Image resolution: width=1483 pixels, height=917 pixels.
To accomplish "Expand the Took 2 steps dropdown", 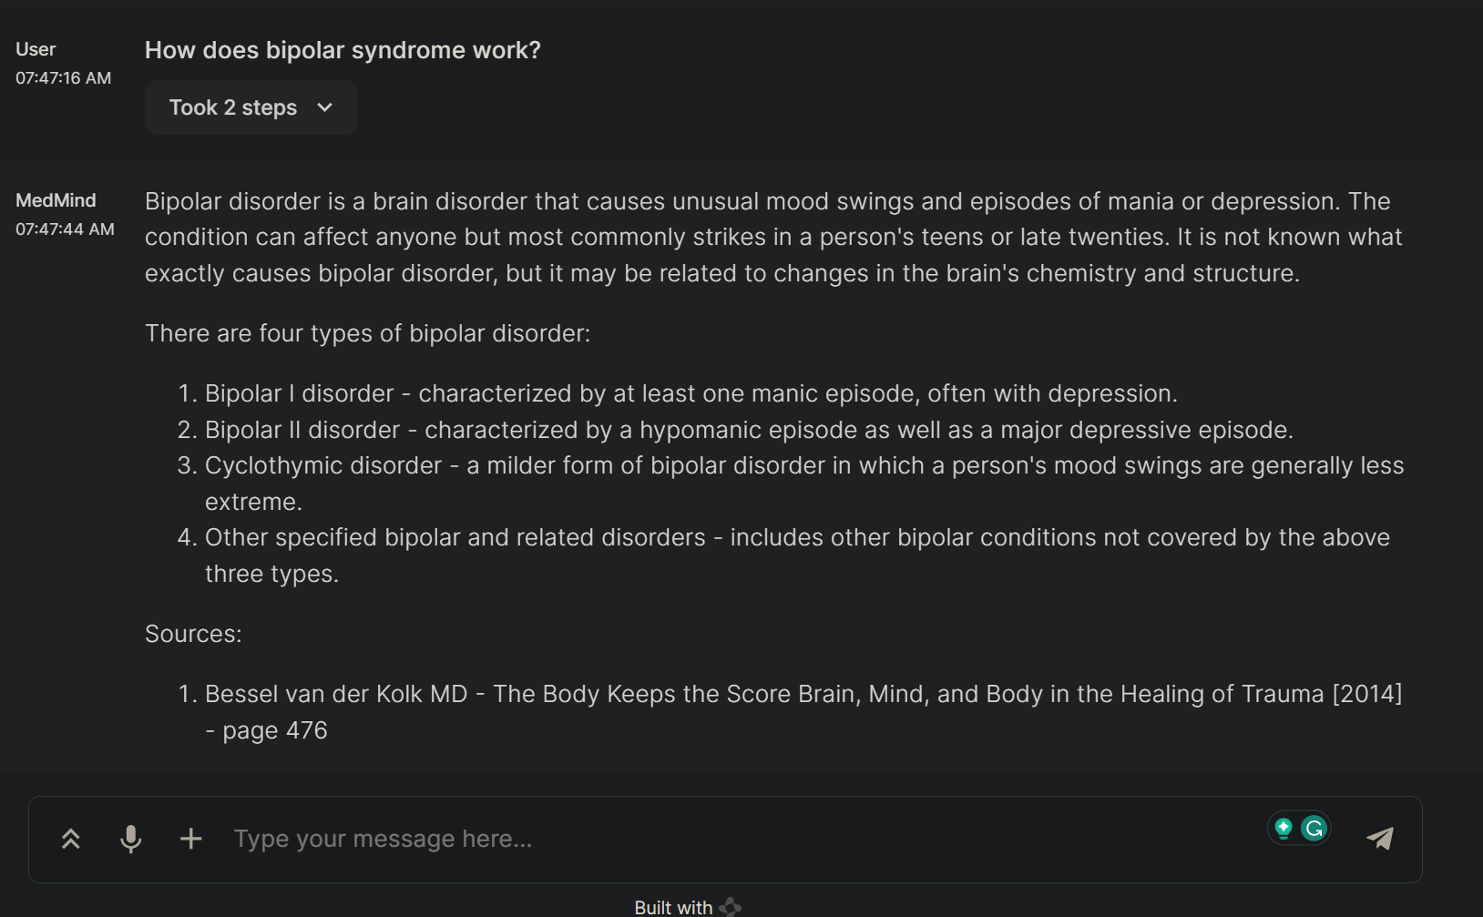I will [x=233, y=107].
